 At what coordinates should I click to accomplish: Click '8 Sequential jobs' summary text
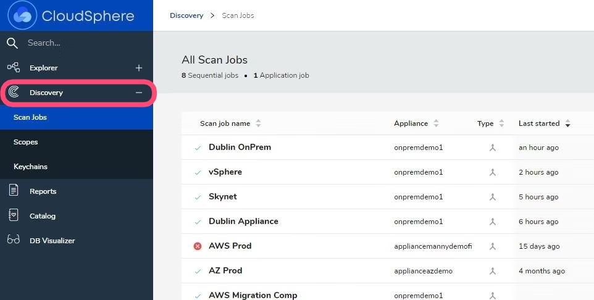[x=210, y=75]
